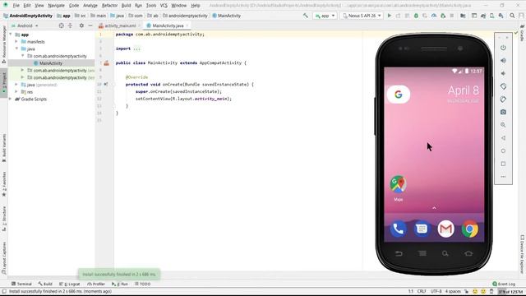Open Gmail in the emulator dock
The image size is (526, 296).
[445, 229]
